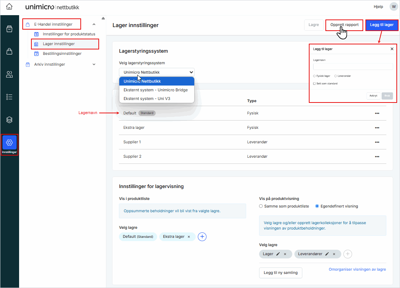Choose Eksternt system - Unimicro Bridge option

click(155, 90)
